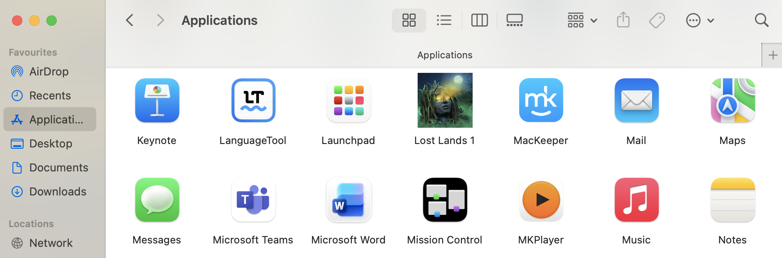The height and width of the screenshot is (258, 782).
Task: Open the LanguageTool app icon
Action: pos(254,100)
